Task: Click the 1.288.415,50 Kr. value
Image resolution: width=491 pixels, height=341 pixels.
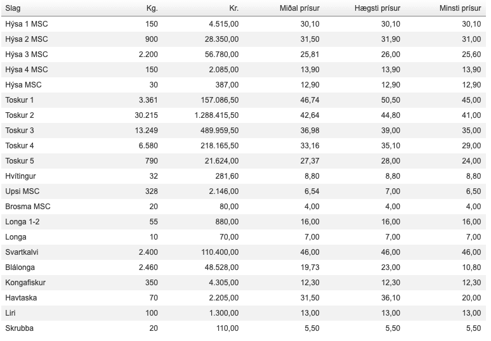Action: (x=216, y=115)
